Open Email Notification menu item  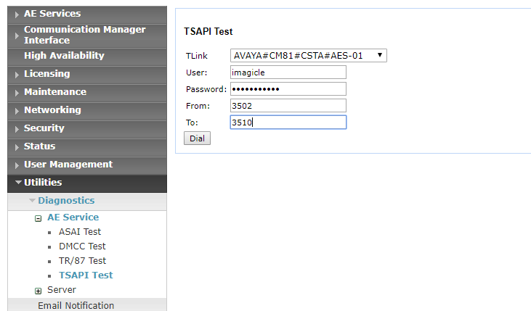(x=76, y=306)
